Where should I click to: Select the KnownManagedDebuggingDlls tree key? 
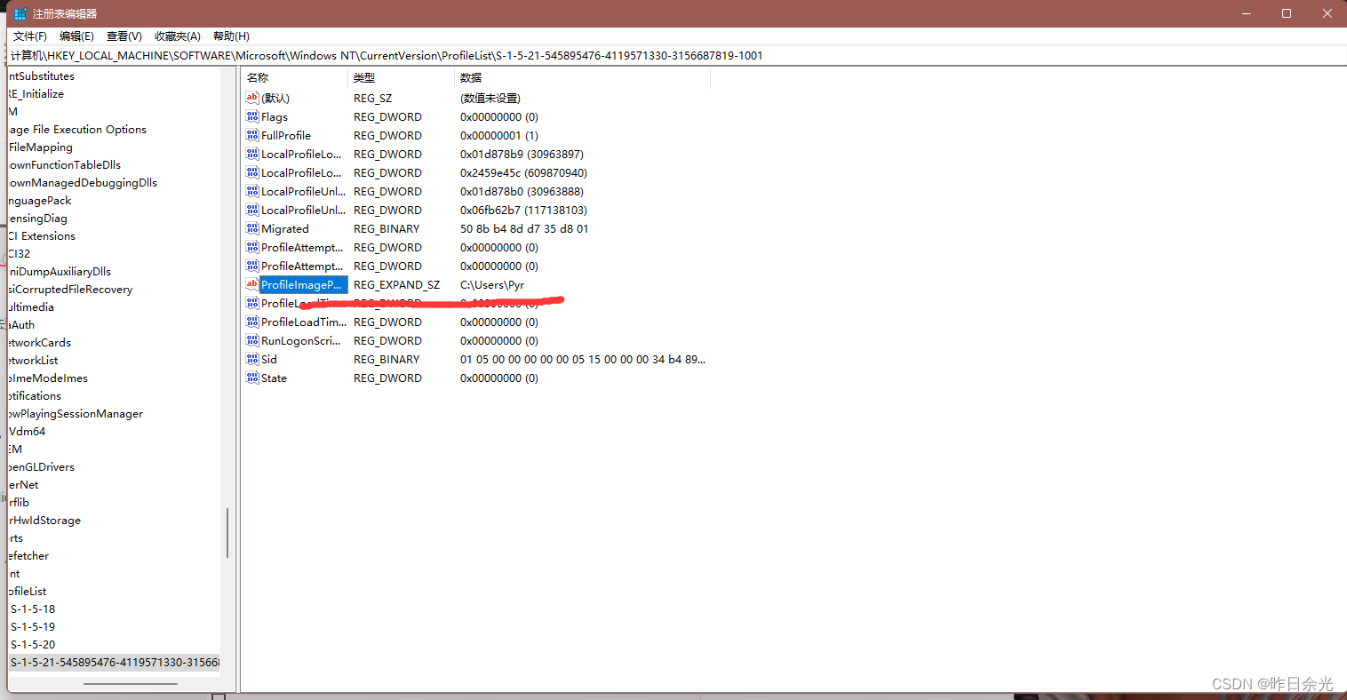(x=83, y=183)
